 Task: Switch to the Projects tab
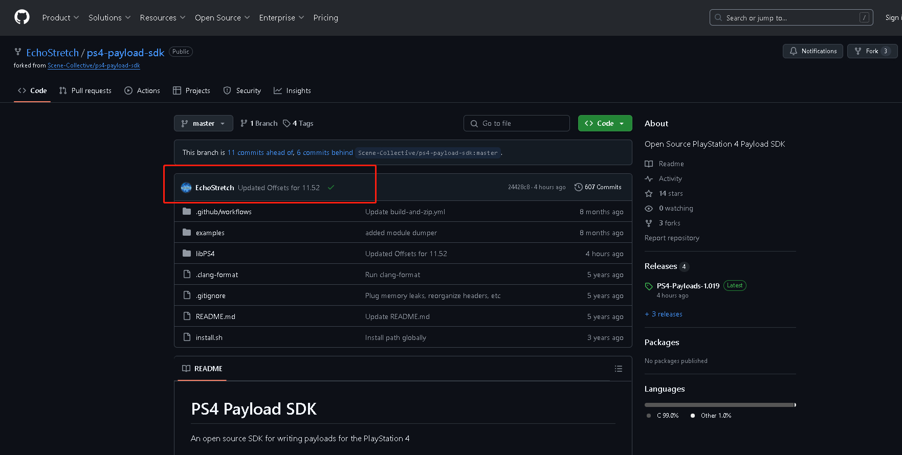click(192, 90)
